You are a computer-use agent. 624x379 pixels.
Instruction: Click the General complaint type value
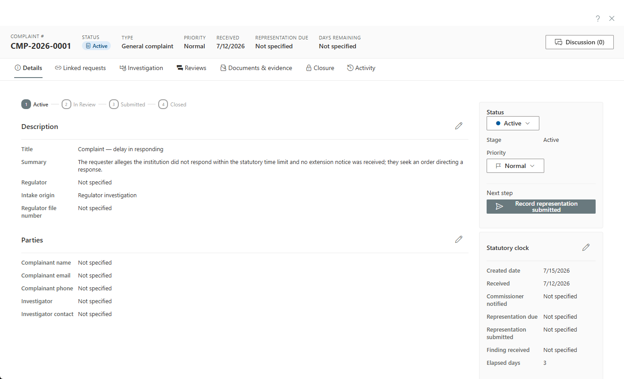pos(148,46)
